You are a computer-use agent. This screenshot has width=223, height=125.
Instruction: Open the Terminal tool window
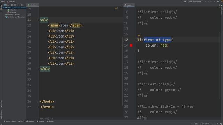(40, 122)
